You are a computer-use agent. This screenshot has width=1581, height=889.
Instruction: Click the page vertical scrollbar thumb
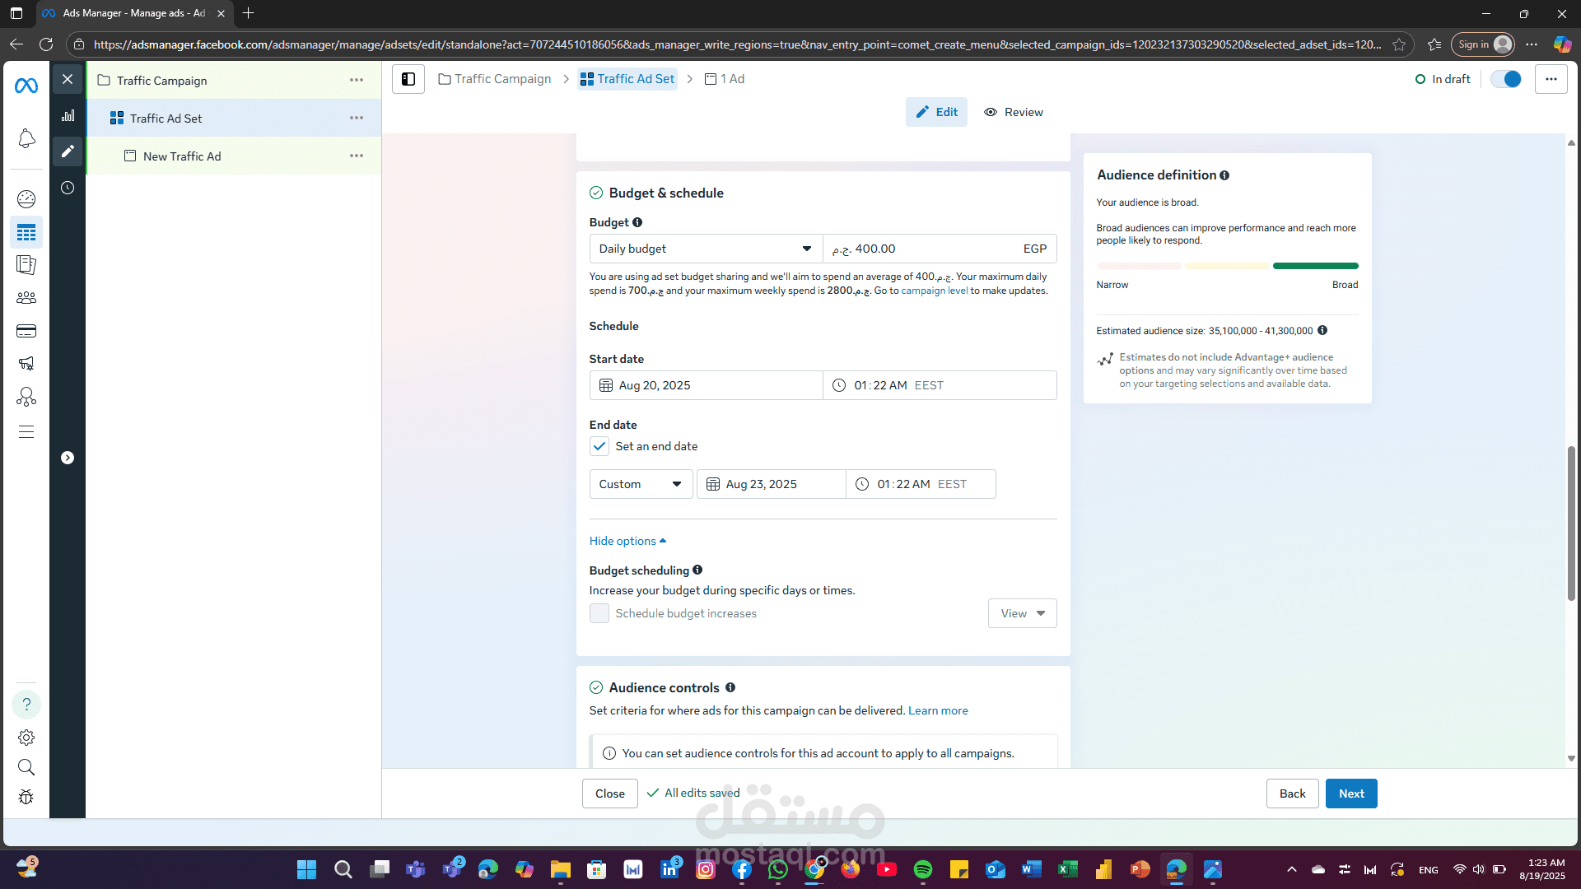point(1571,524)
